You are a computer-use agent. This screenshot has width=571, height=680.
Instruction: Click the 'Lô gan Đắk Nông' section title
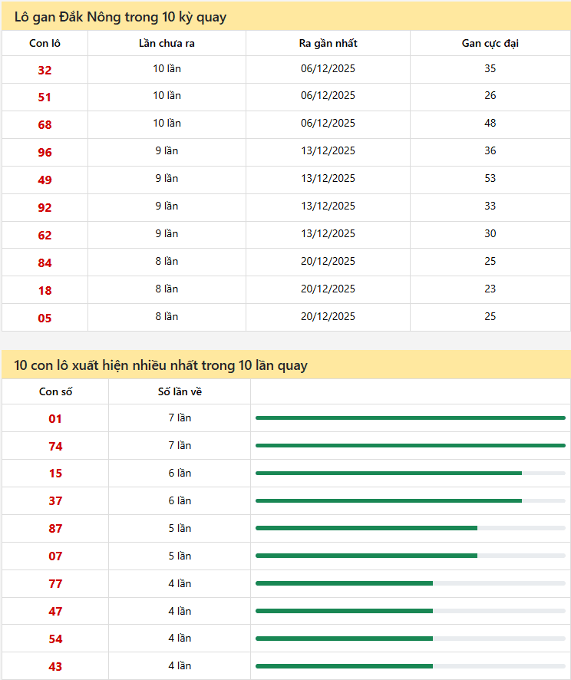(x=120, y=16)
